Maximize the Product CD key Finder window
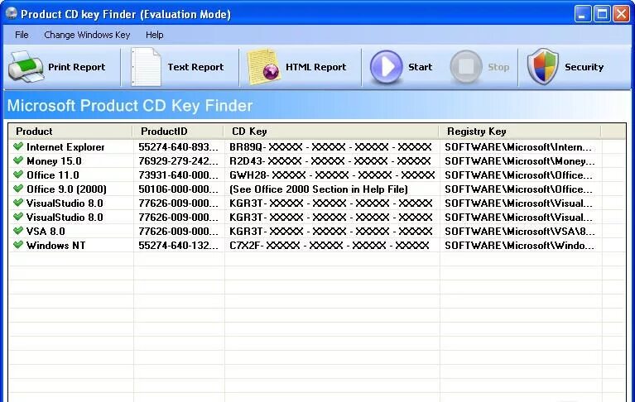635x402 pixels. coord(602,14)
